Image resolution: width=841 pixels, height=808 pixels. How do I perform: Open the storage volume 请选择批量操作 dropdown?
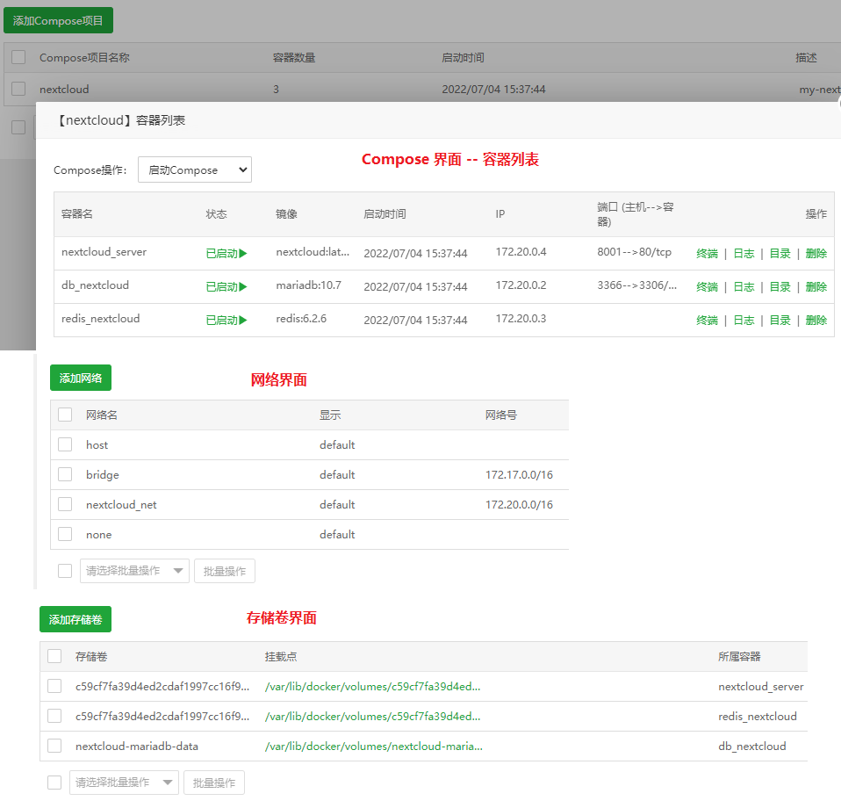tap(124, 783)
